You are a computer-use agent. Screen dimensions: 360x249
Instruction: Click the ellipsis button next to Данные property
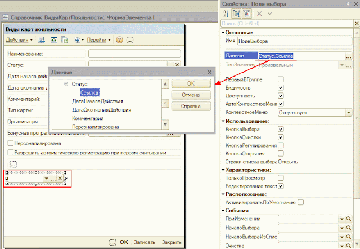point(349,56)
